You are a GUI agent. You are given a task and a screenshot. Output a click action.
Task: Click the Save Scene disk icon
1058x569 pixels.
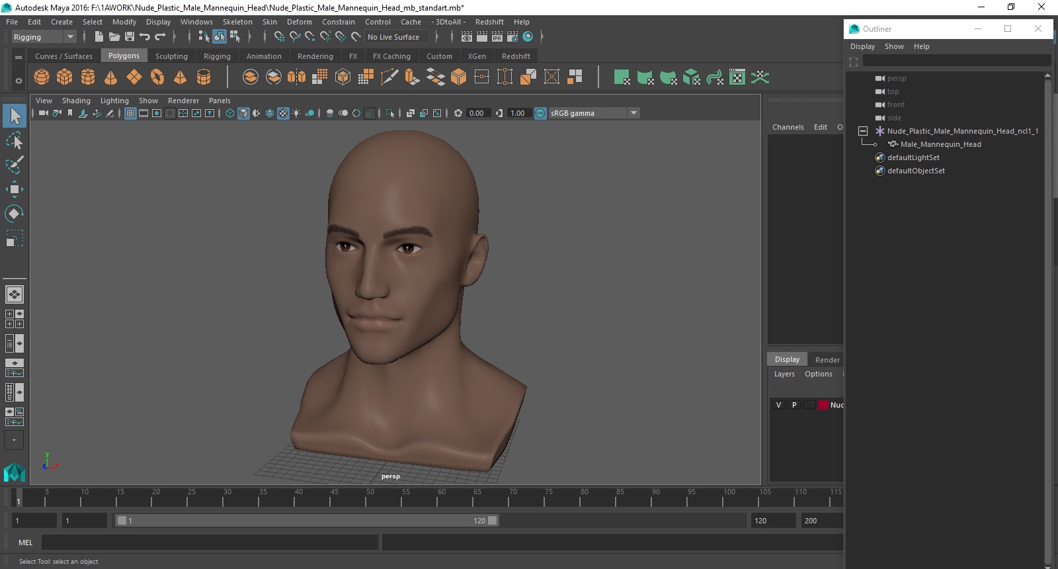point(130,37)
